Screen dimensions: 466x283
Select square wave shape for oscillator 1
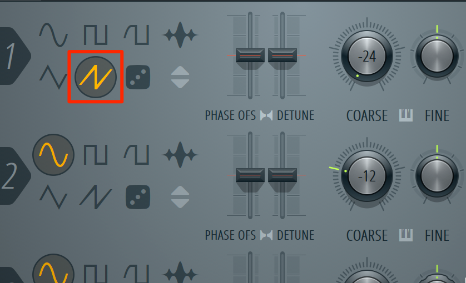pyautogui.click(x=96, y=35)
